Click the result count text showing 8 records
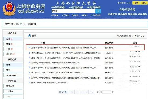148x99 pixels. [x=131, y=36]
